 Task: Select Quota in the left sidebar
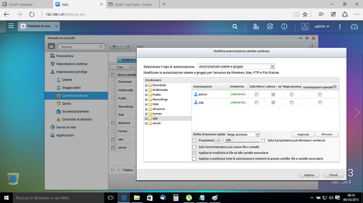(x=66, y=104)
